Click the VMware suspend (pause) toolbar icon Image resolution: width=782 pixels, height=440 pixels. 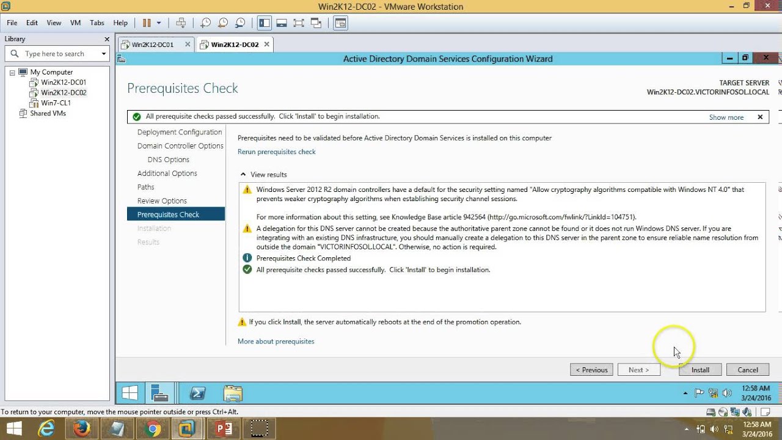coord(147,23)
